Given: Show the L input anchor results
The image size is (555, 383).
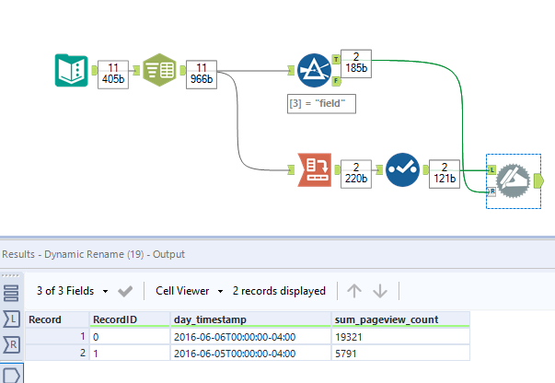Looking at the screenshot, I should point(12,319).
